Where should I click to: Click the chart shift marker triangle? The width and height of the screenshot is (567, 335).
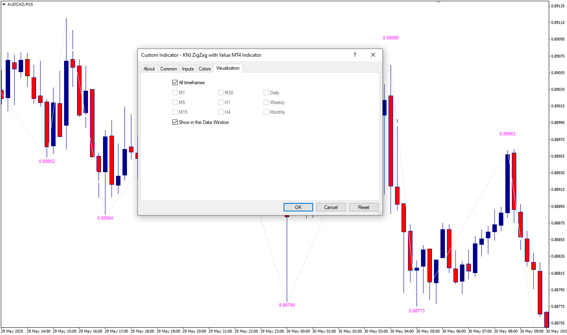[x=438, y=2]
